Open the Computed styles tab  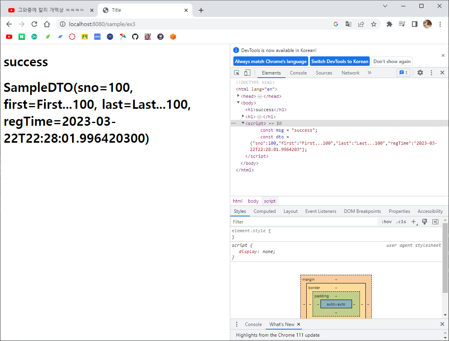pyautogui.click(x=265, y=211)
